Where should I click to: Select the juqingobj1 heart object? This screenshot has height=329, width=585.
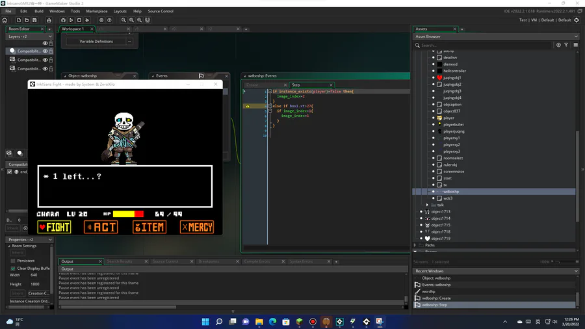(452, 77)
